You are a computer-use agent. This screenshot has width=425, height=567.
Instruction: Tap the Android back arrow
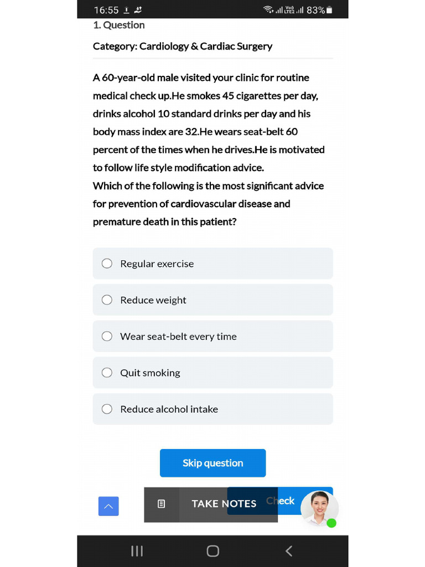coord(288,551)
